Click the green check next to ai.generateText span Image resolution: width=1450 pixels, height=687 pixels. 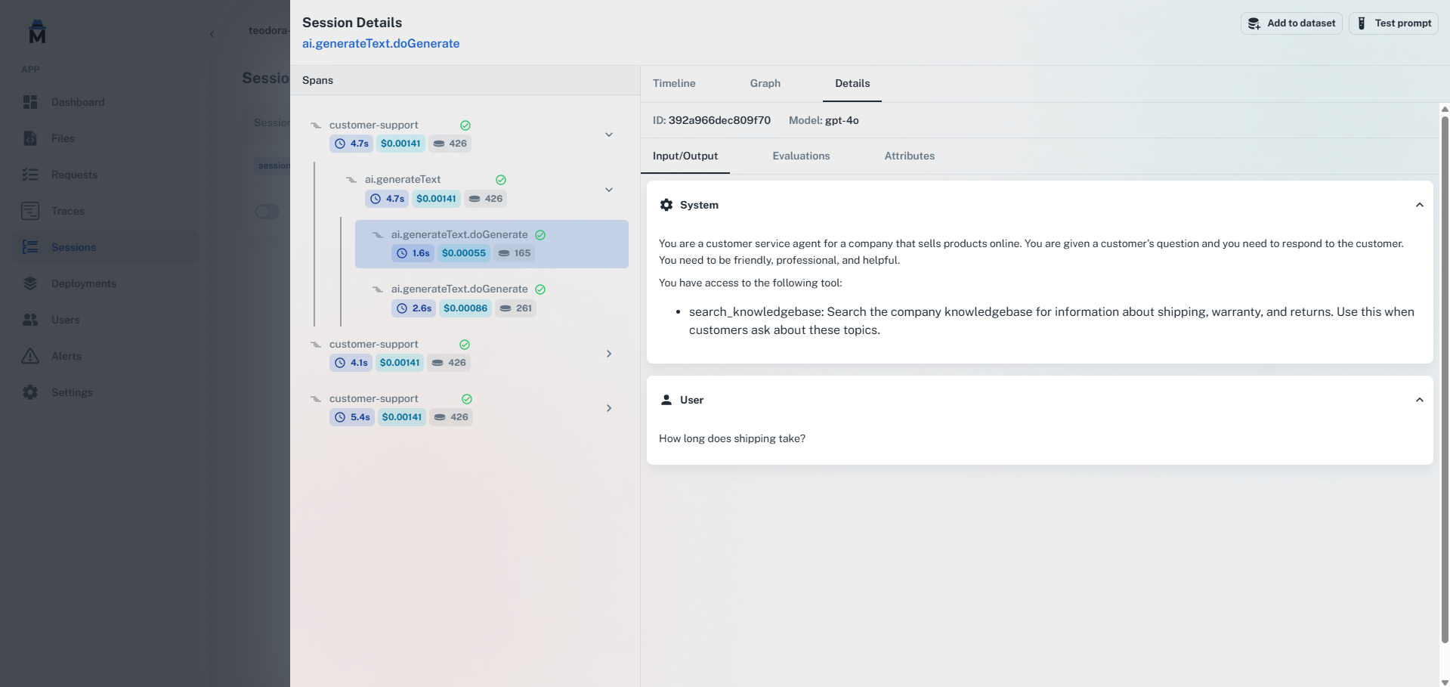501,180
